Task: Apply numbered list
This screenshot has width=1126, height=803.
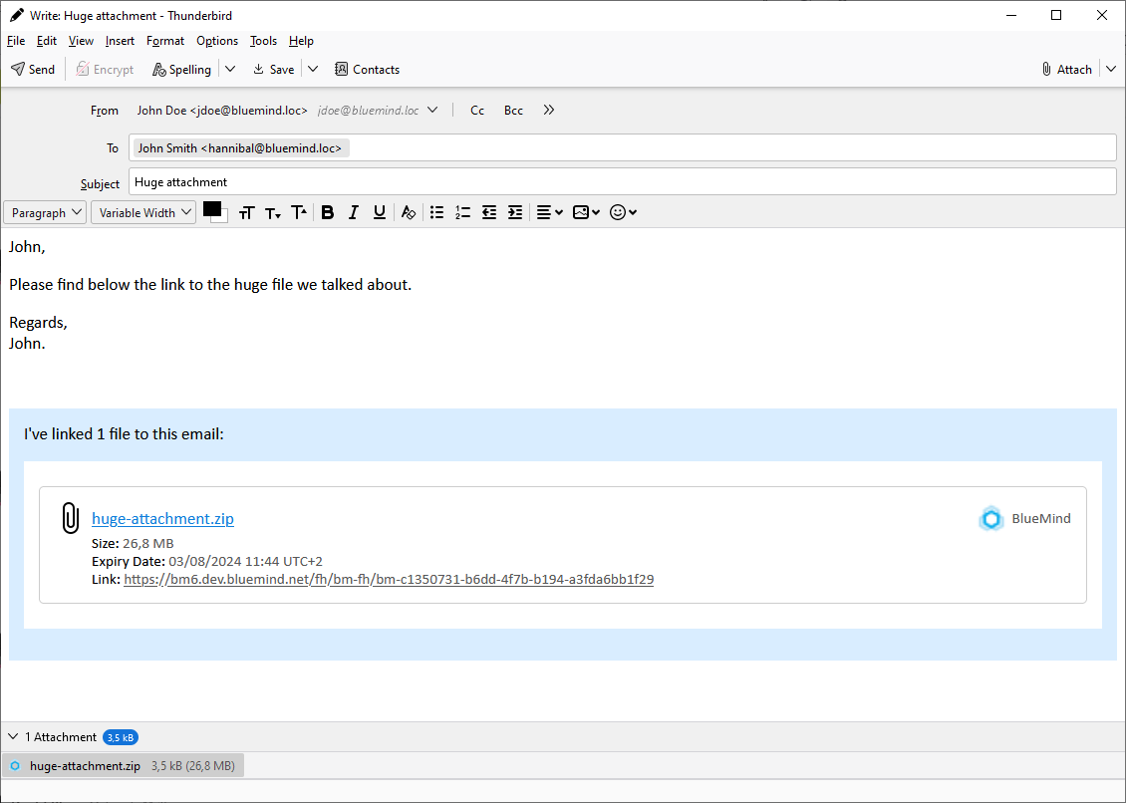Action: pyautogui.click(x=462, y=212)
